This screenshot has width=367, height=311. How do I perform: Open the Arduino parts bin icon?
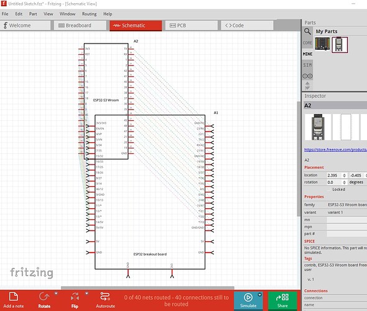[307, 76]
